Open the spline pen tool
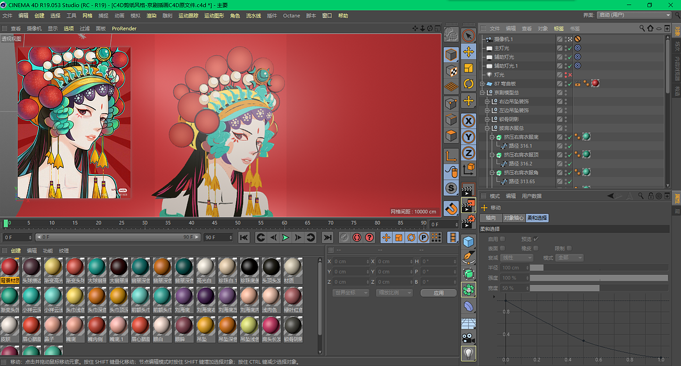This screenshot has height=366, width=681. click(468, 258)
